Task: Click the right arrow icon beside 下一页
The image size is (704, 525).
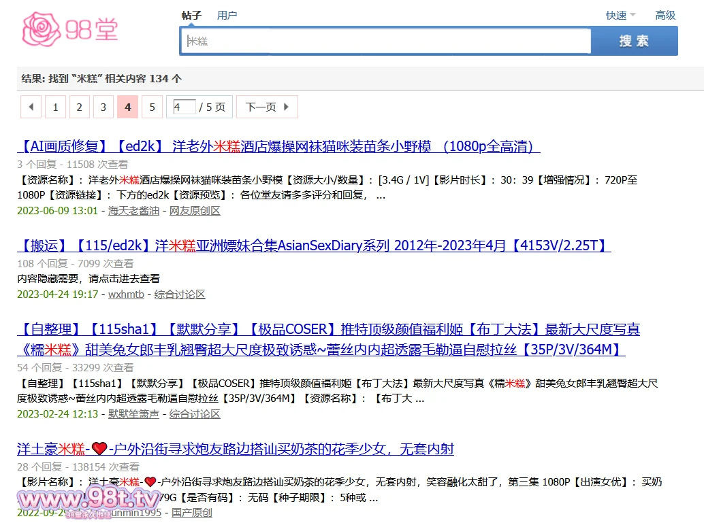Action: coord(286,107)
